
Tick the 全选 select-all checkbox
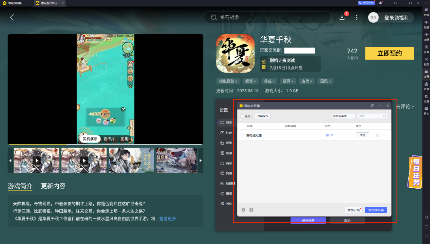tap(242, 116)
